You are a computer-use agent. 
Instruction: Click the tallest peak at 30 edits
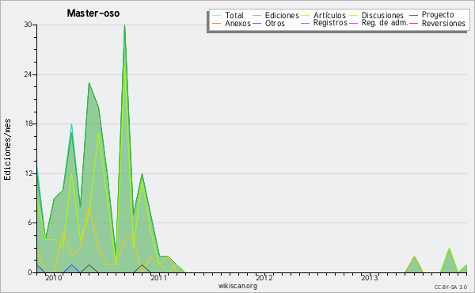(124, 25)
